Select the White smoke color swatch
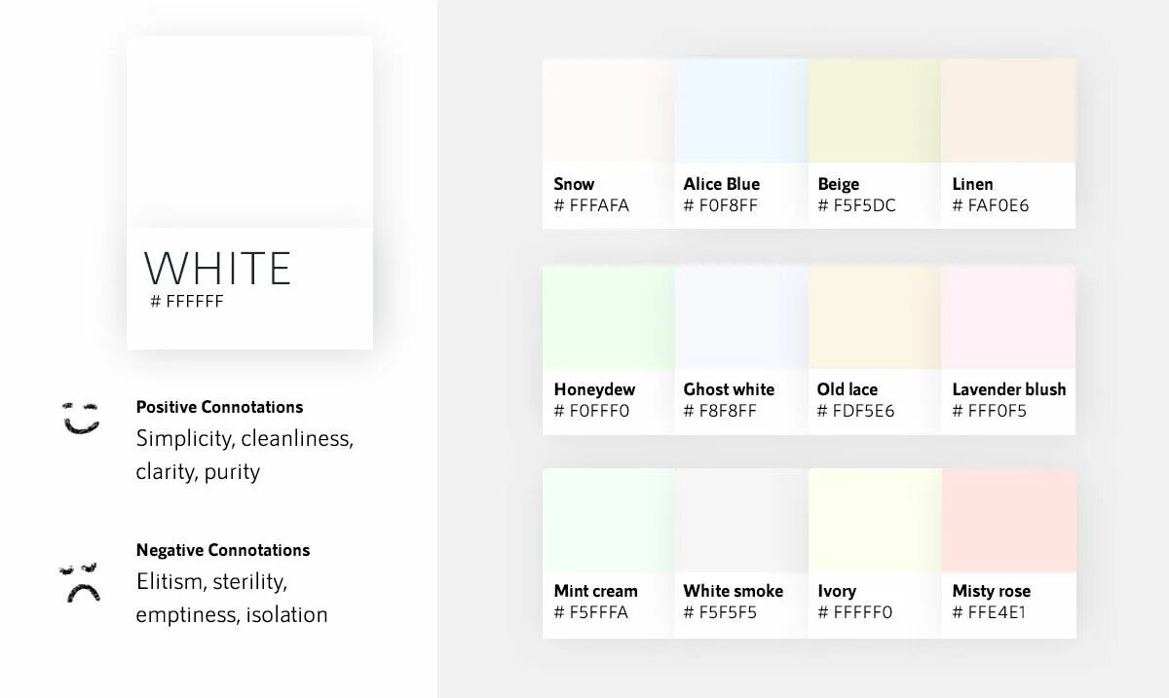The width and height of the screenshot is (1169, 698). tap(741, 520)
